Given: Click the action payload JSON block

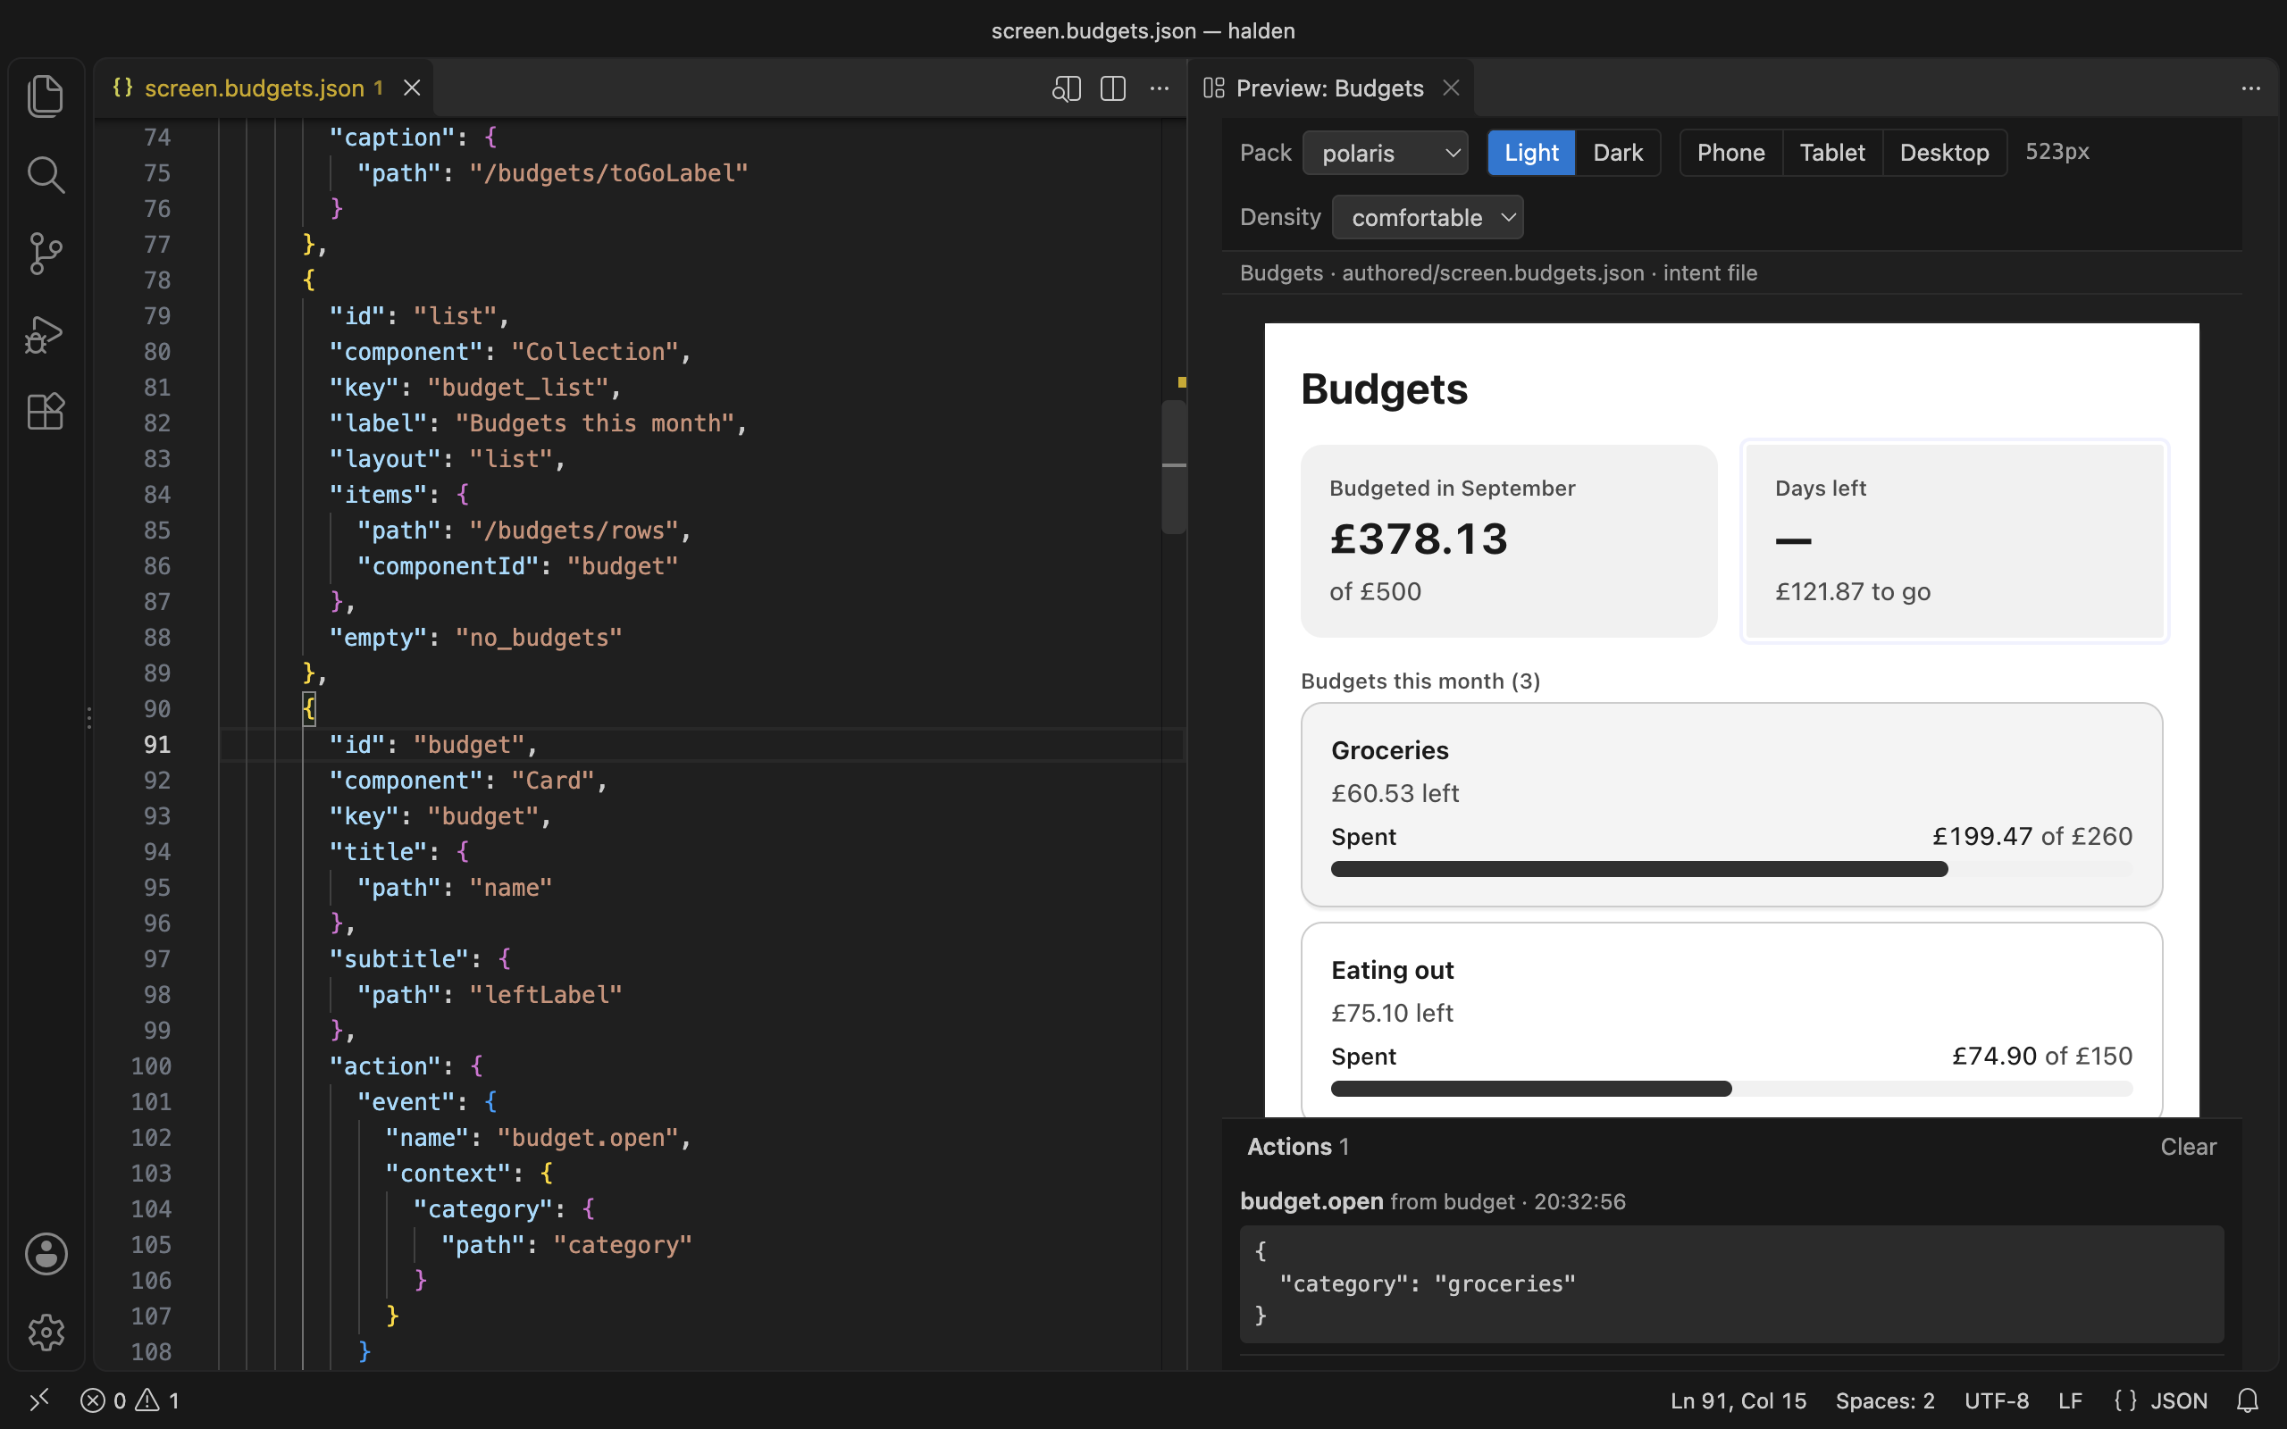Looking at the screenshot, I should (1731, 1283).
